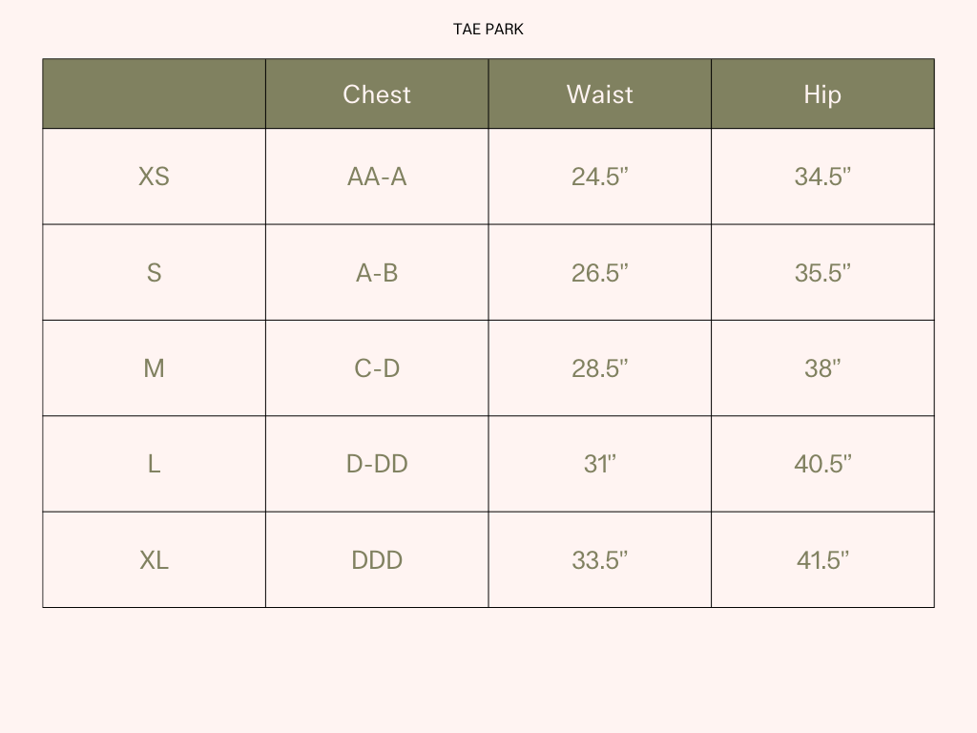Viewport: 977px width, 733px height.
Task: Select the 38” hip cell
Action: coord(822,368)
